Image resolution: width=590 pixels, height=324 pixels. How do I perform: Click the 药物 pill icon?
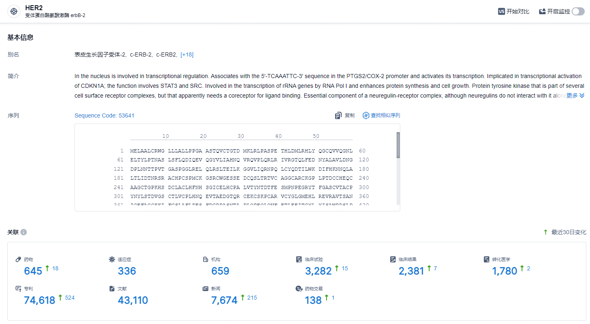(18, 259)
